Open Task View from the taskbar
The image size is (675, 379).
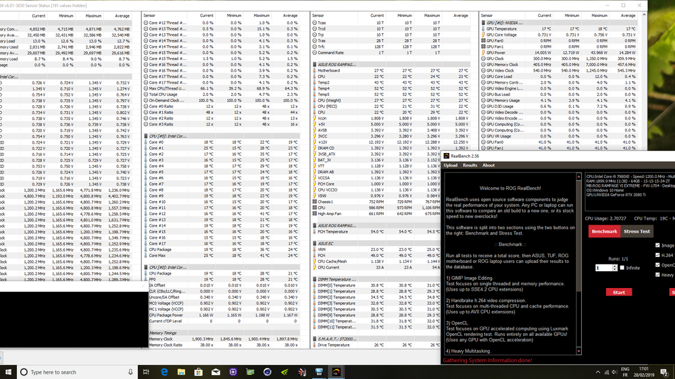click(x=147, y=372)
